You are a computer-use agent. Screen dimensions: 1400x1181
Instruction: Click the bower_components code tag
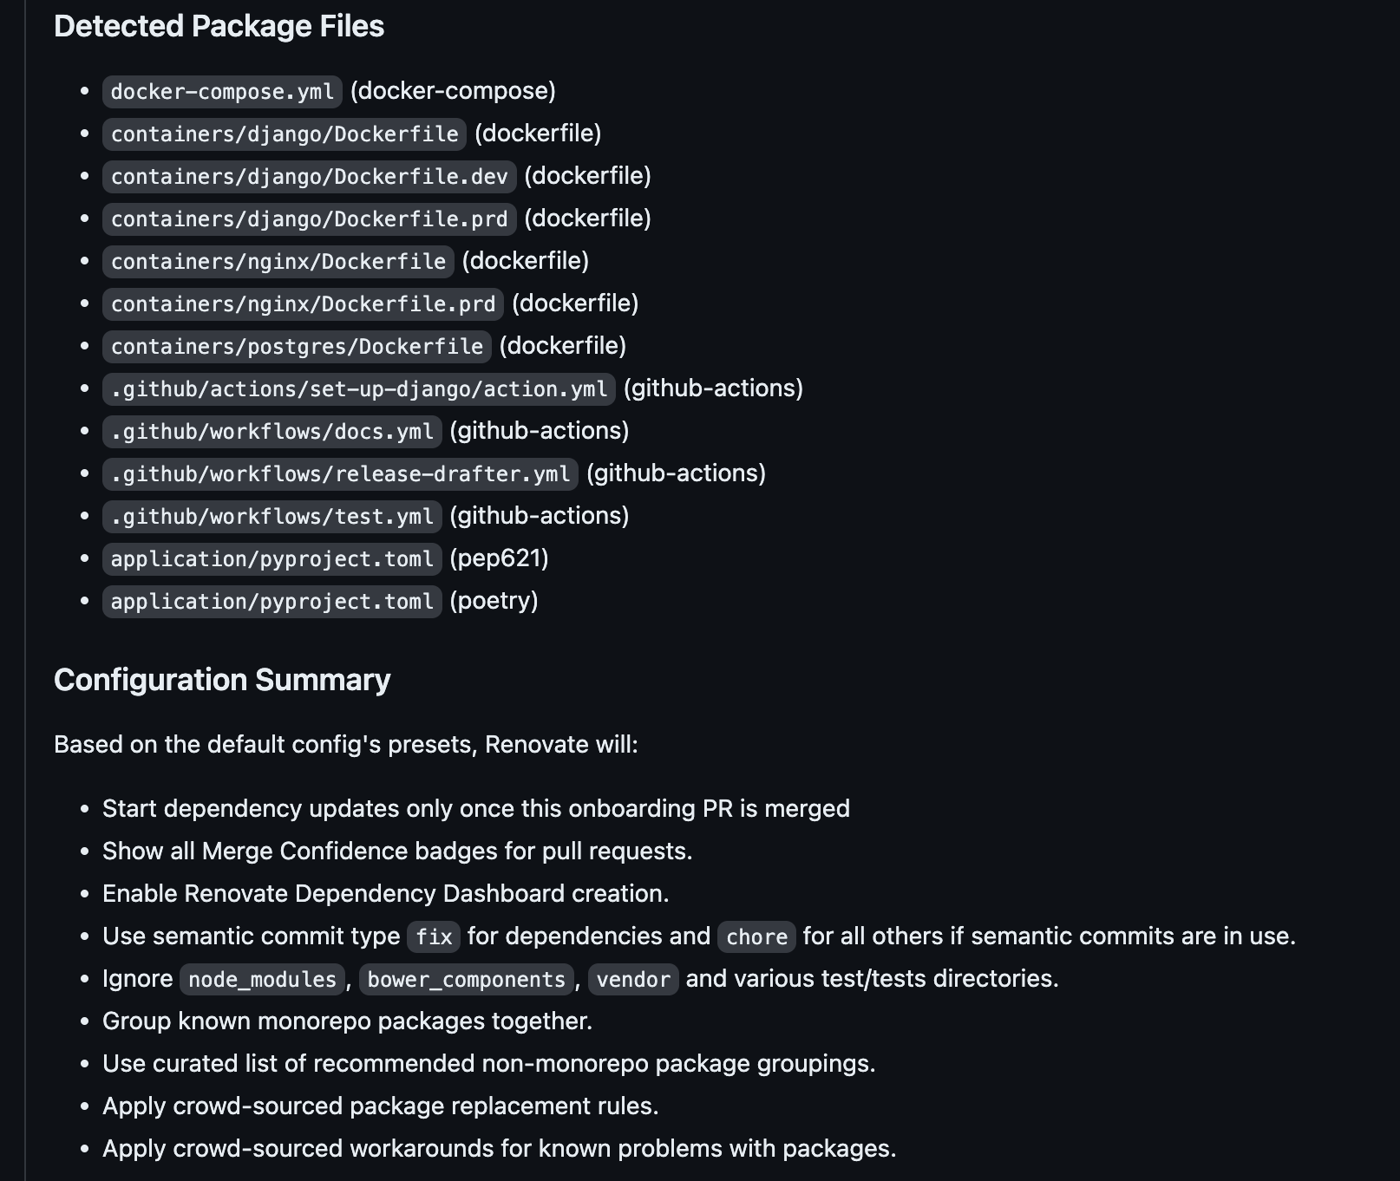click(466, 980)
